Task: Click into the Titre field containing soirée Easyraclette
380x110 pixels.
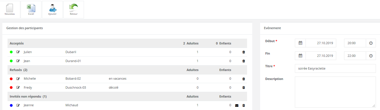Action: [x=335, y=68]
